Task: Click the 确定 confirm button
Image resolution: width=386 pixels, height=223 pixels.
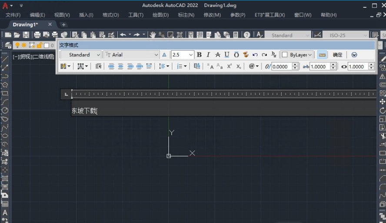Action: click(x=337, y=55)
